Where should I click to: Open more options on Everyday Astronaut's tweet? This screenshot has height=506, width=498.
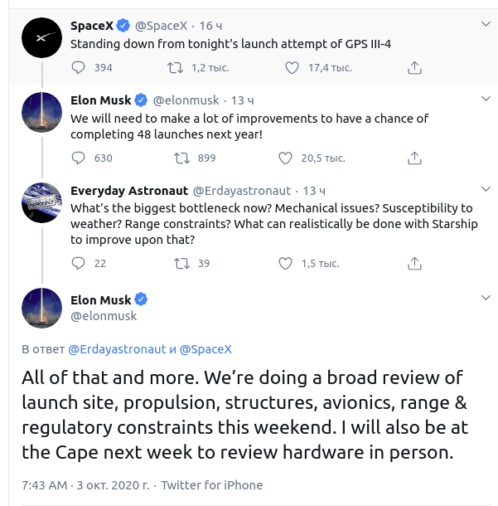[x=485, y=189]
